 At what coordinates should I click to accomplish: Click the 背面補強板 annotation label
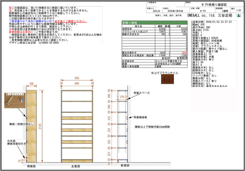coord(141,117)
